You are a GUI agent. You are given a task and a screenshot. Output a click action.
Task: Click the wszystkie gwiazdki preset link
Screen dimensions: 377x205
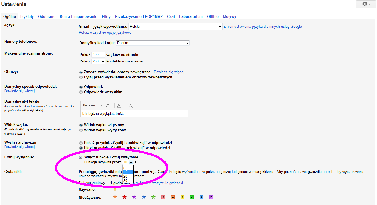[x=168, y=183]
